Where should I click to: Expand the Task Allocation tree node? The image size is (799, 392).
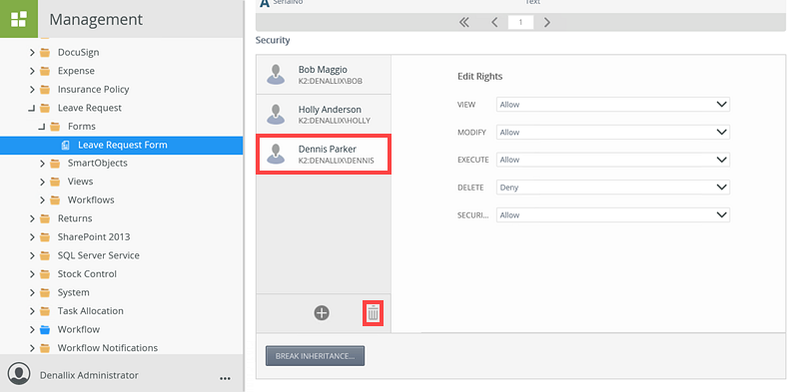(32, 311)
